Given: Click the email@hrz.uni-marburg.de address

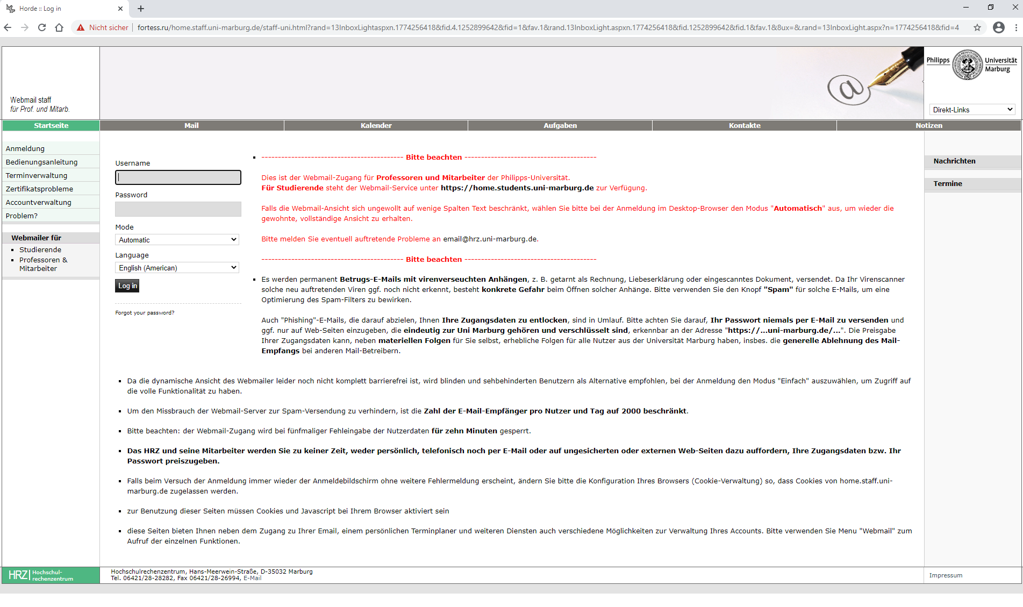Looking at the screenshot, I should coord(490,239).
